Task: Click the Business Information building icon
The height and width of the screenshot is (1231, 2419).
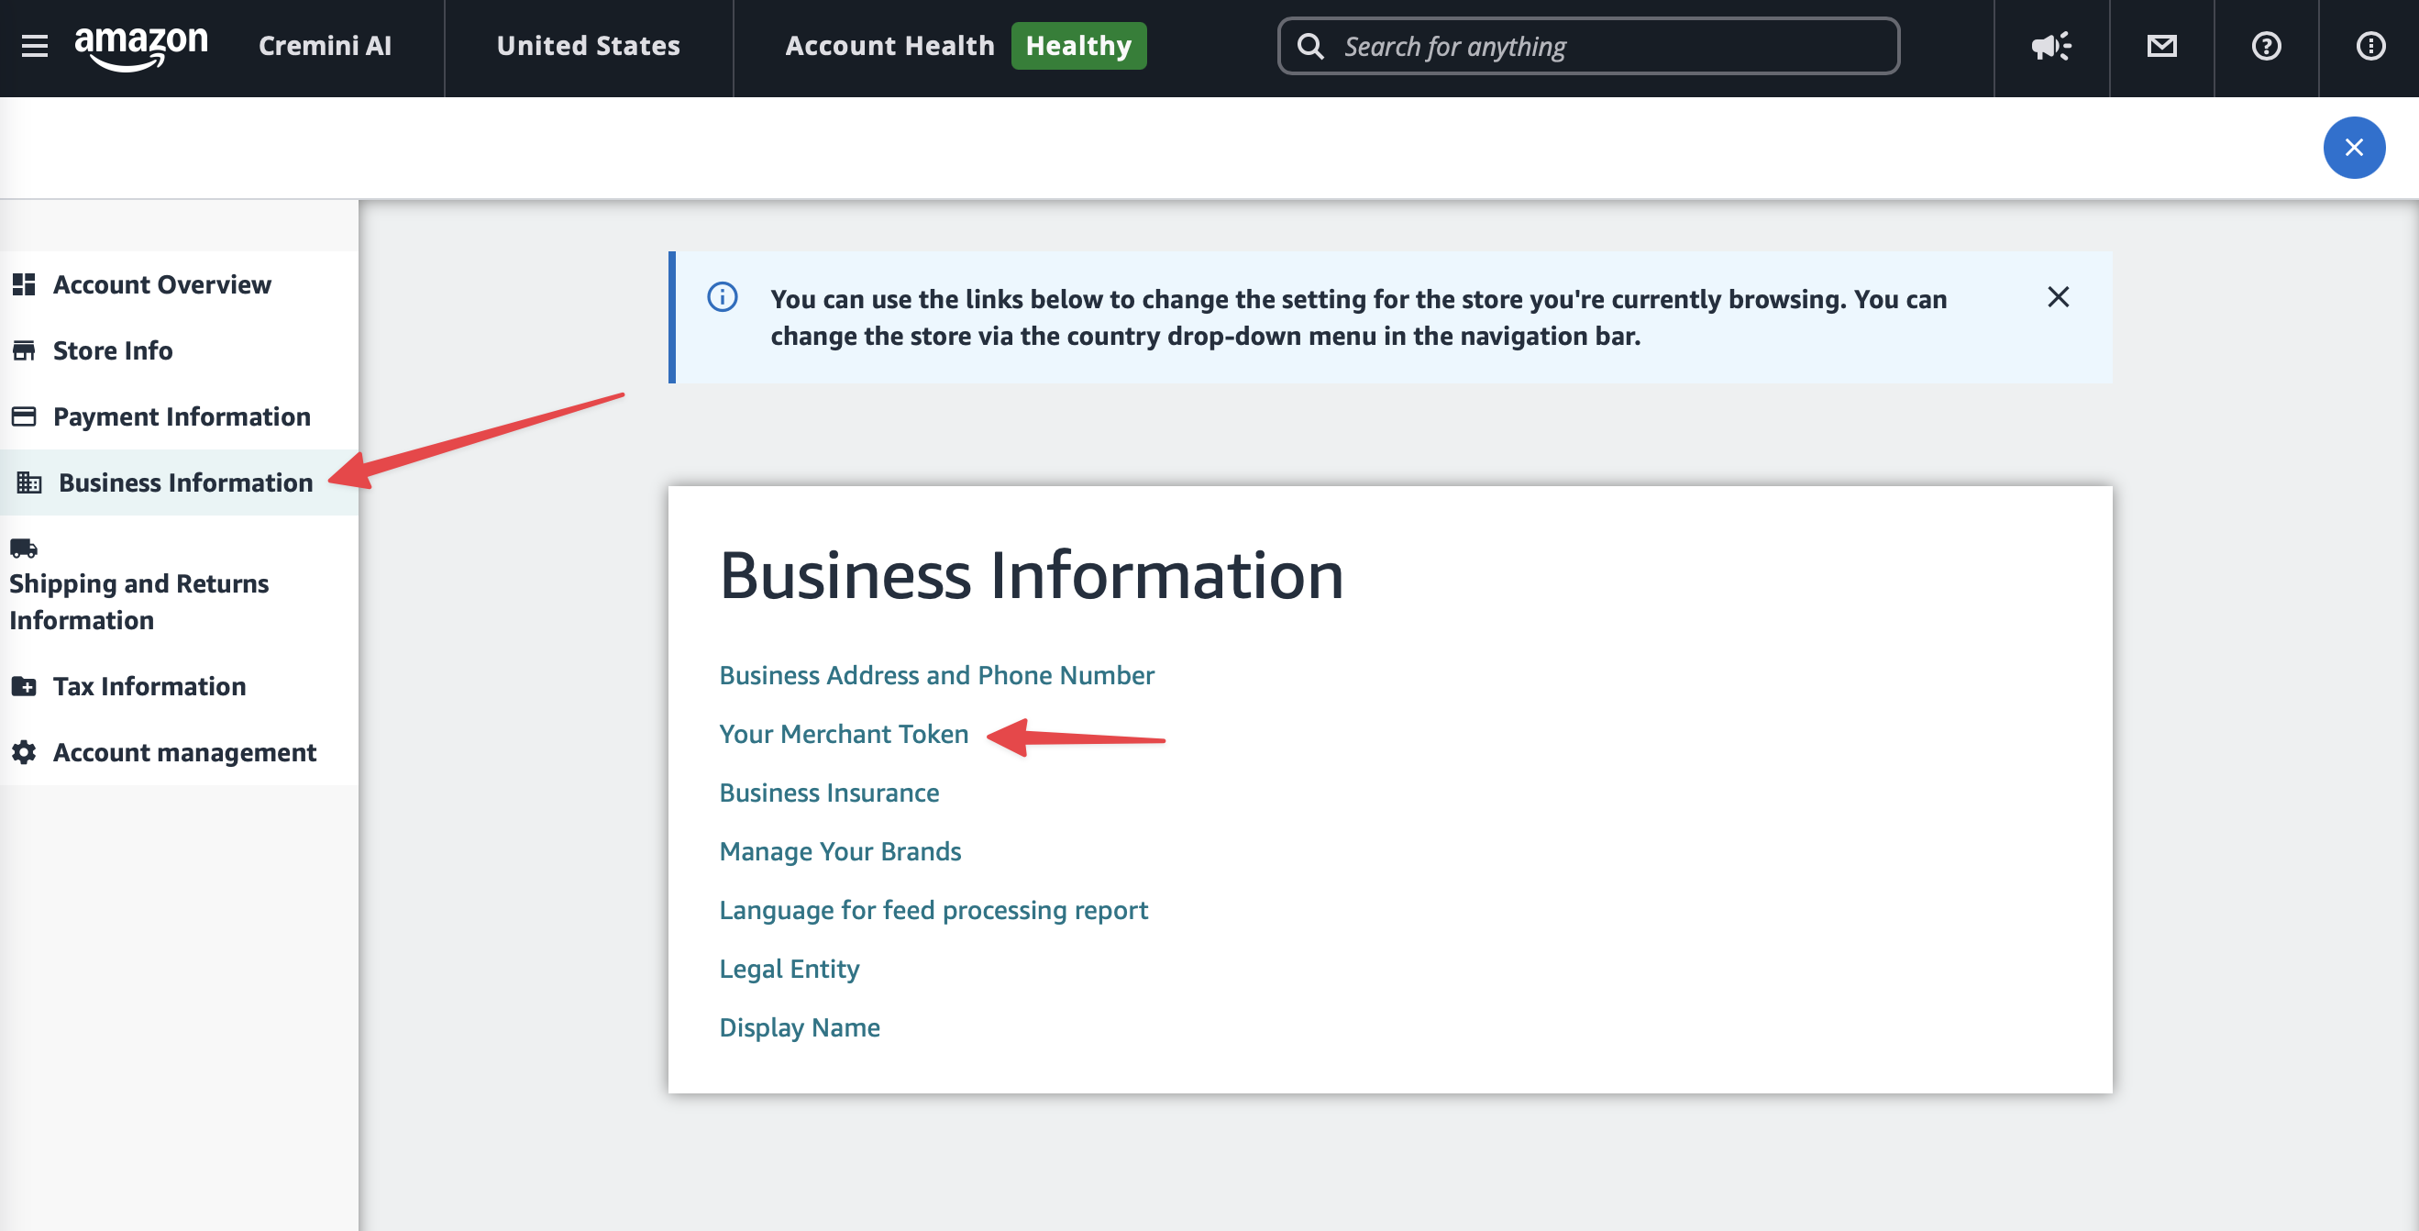Action: coord(29,482)
